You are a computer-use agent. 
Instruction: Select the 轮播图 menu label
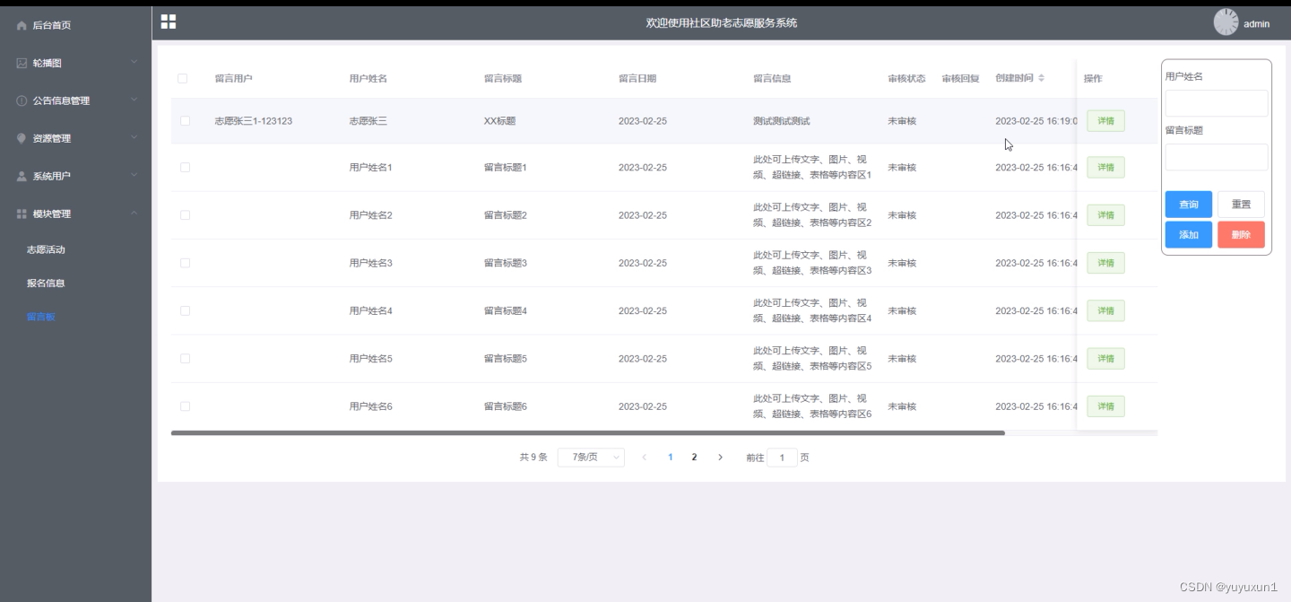tap(47, 63)
